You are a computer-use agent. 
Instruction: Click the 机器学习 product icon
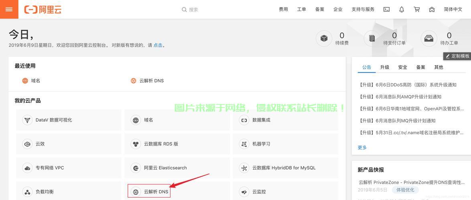tap(244, 144)
